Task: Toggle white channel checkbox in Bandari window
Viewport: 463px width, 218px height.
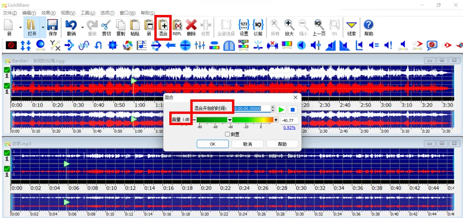Action: (x=7, y=70)
